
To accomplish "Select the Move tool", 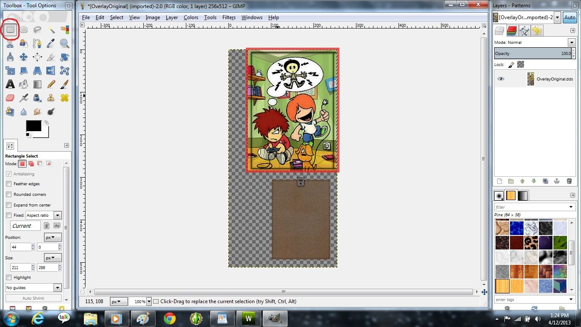I will click(24, 57).
